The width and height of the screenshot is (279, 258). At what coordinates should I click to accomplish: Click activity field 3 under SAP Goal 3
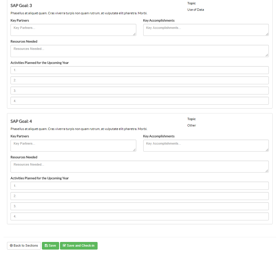(x=139, y=91)
